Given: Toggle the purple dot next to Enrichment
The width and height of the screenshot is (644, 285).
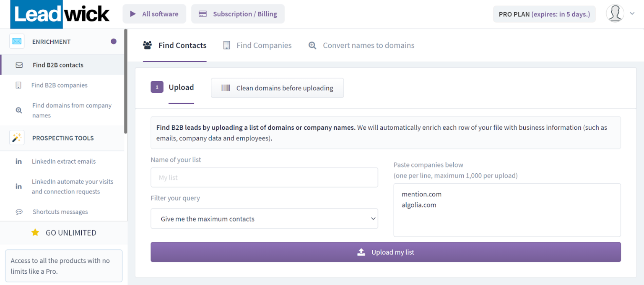Looking at the screenshot, I should tap(114, 41).
